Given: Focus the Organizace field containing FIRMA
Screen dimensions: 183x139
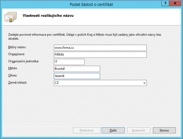Looking at the screenshot, I should coord(100,55).
